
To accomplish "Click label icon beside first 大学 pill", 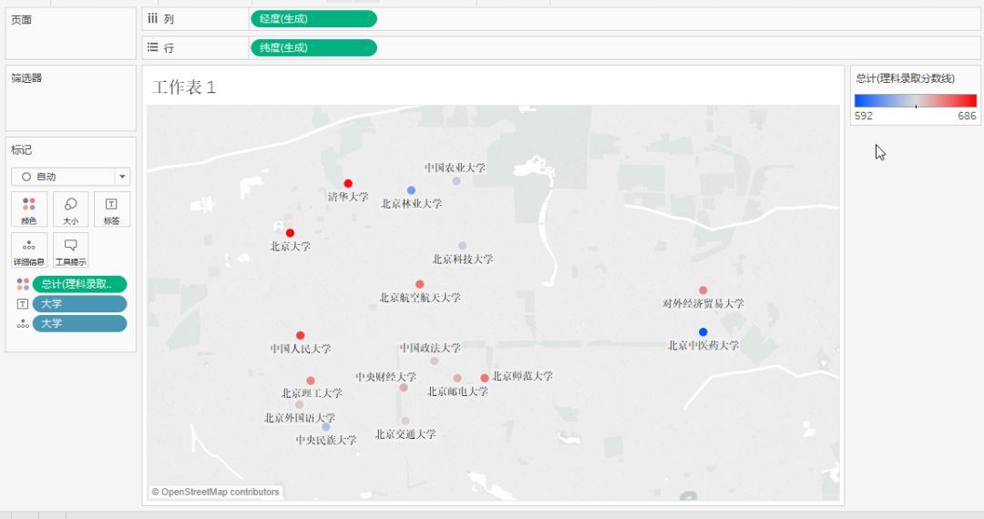I will coord(23,304).
